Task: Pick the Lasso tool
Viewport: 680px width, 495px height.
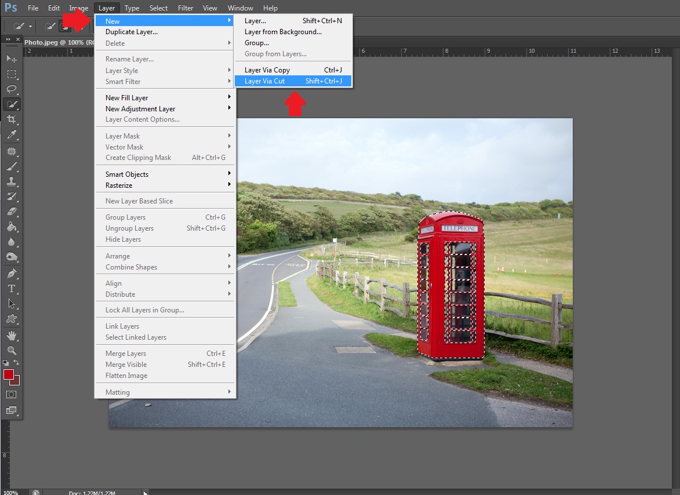Action: tap(12, 89)
